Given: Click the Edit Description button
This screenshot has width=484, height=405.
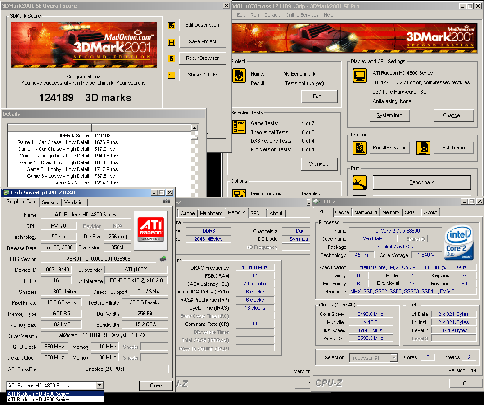Looking at the screenshot, I should click(x=203, y=25).
